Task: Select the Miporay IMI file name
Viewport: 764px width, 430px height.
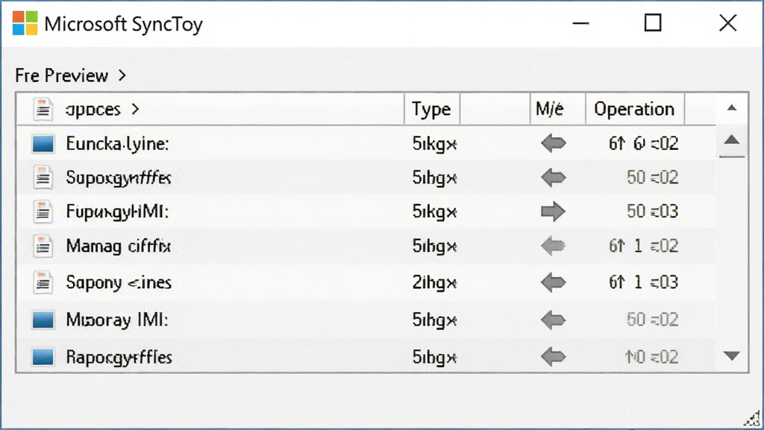Action: pos(117,320)
